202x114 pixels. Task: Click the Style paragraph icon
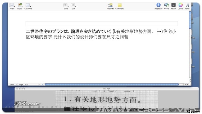(65, 5)
